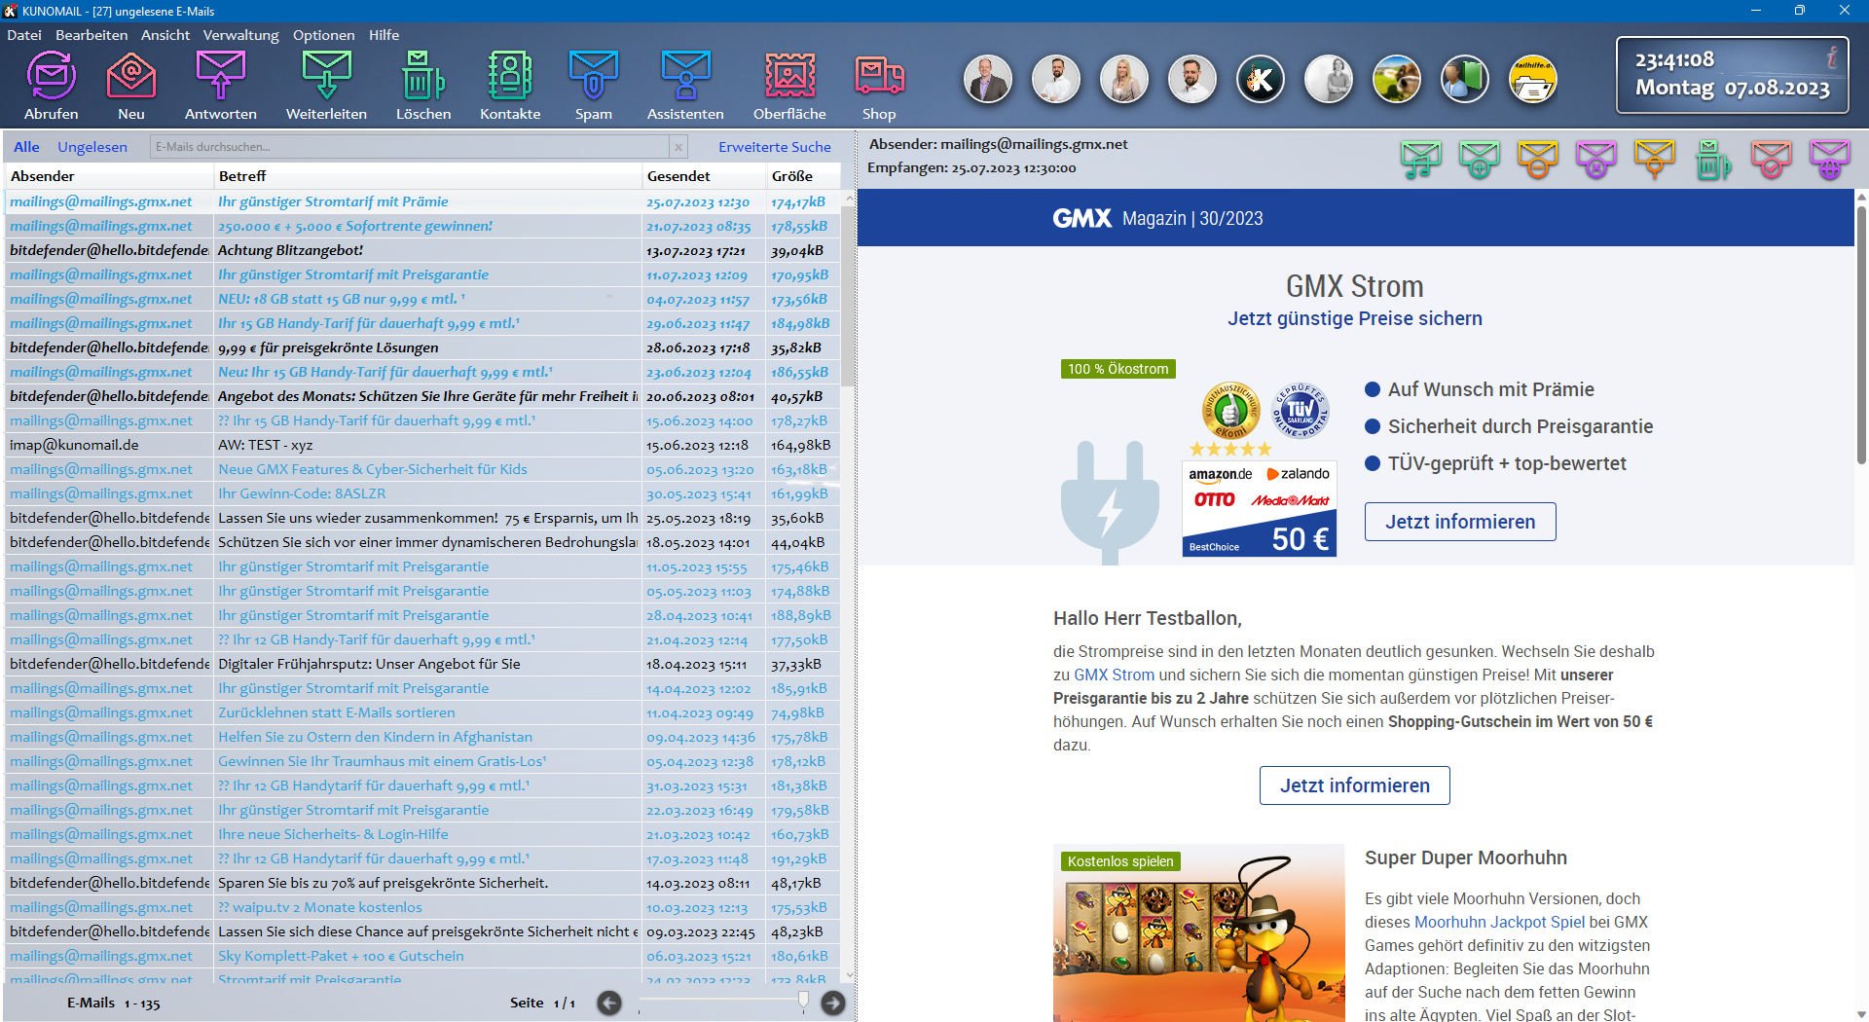Select the email Zurücklehnen statt E-Mails sortieren

pos(422,712)
